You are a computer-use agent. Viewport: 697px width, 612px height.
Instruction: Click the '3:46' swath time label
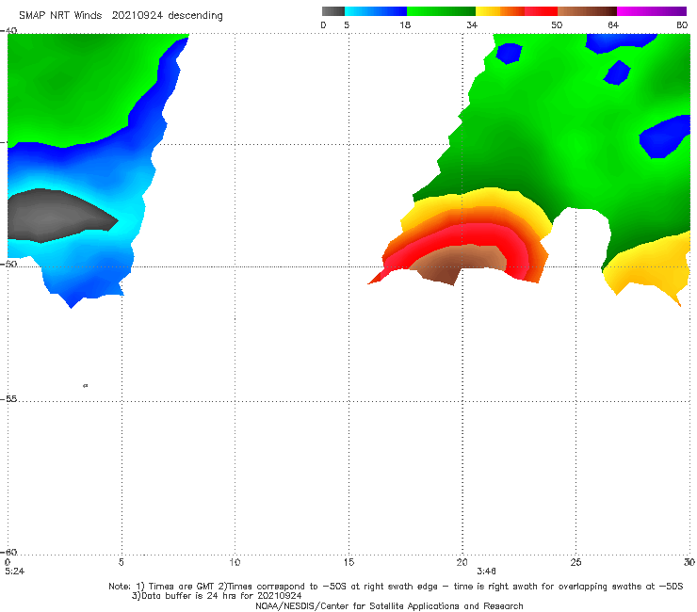(486, 572)
